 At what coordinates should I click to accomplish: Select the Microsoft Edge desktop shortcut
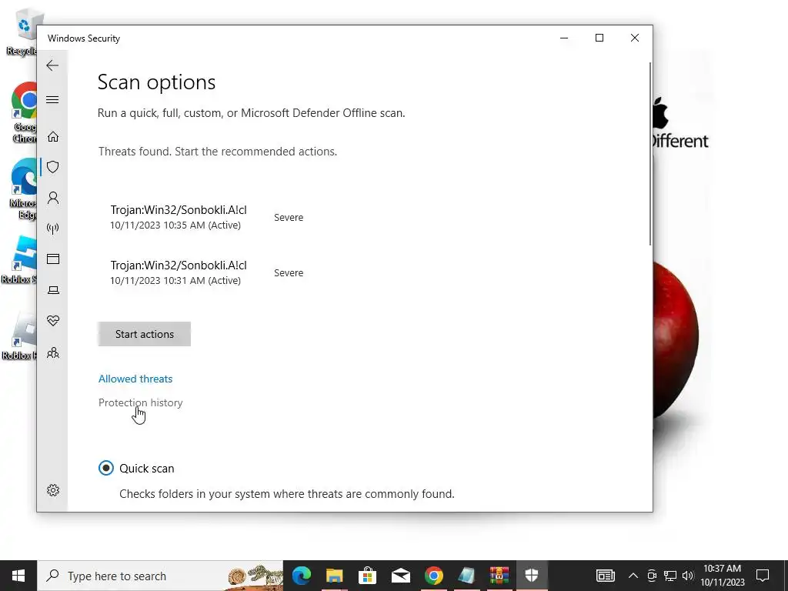(x=24, y=189)
